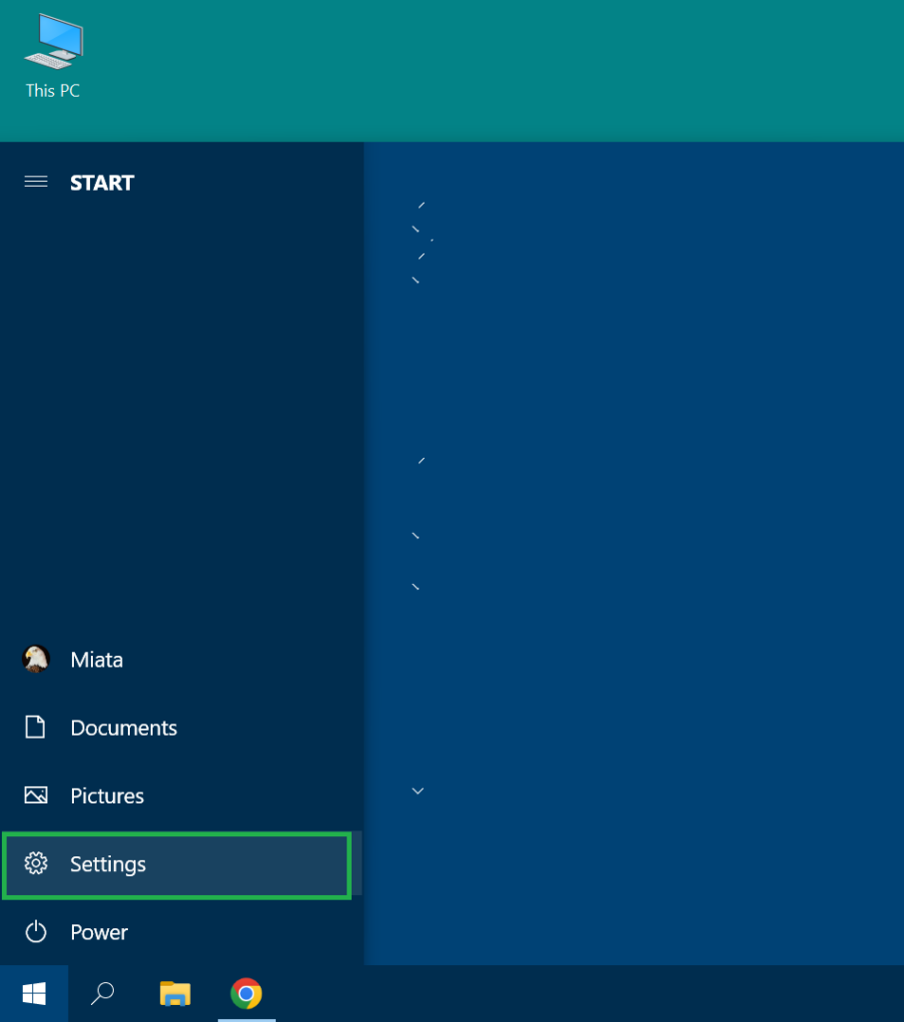Click the hamburger menu icon beside START
904x1022 pixels.
[36, 182]
